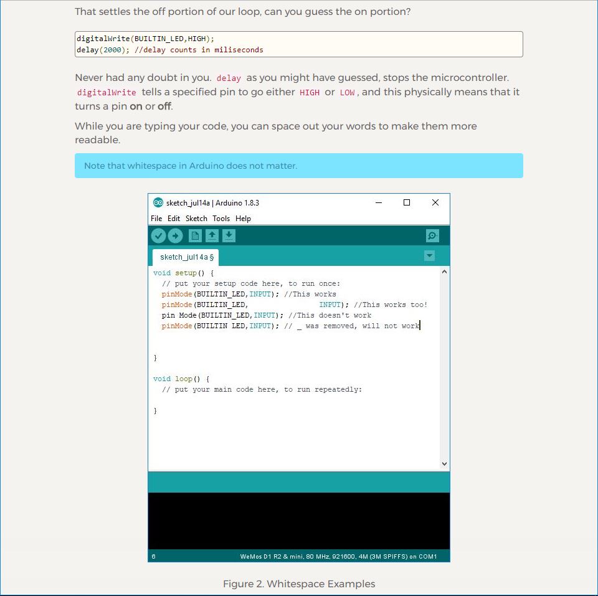Save the sketch using the down-arrow icon
Image resolution: width=598 pixels, height=596 pixels.
[229, 235]
